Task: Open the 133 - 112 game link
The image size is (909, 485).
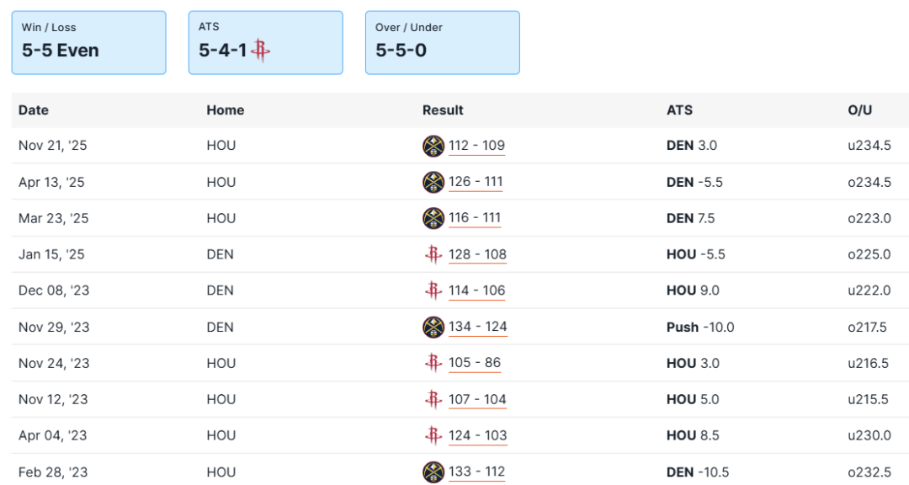Action: click(x=476, y=472)
